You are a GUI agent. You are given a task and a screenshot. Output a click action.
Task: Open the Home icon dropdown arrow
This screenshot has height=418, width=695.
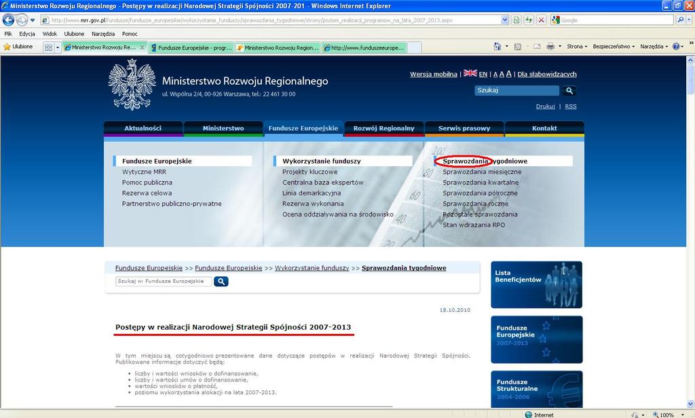tap(506, 46)
